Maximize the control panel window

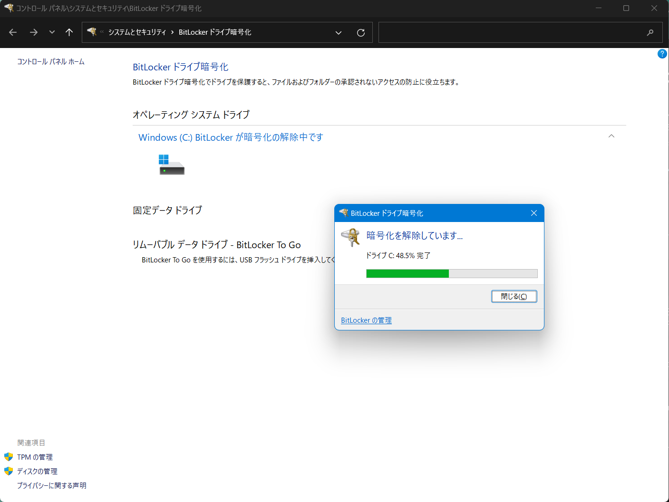point(626,8)
